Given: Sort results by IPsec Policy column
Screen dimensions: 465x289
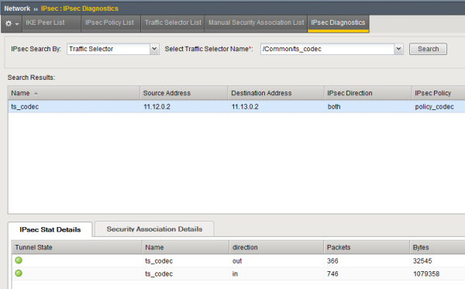Looking at the screenshot, I should tap(439, 93).
